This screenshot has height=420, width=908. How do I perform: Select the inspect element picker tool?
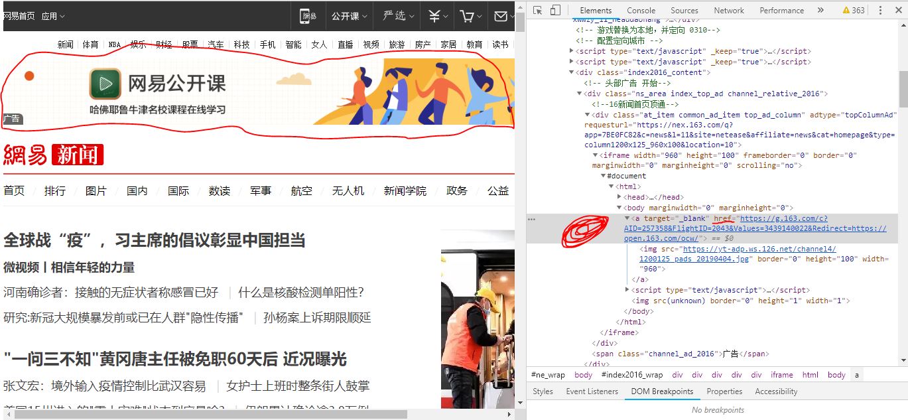(538, 11)
